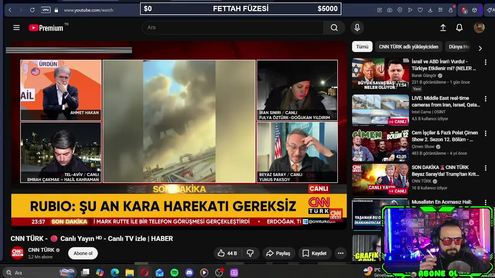Open the CNN TÜRK channel avatar below video
Viewport: 495px width, 278px height.
[x=17, y=253]
